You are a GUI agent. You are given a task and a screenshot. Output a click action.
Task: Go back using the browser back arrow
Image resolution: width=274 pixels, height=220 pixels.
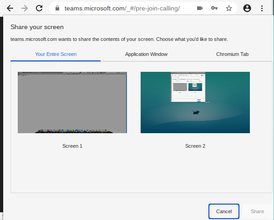(10, 8)
